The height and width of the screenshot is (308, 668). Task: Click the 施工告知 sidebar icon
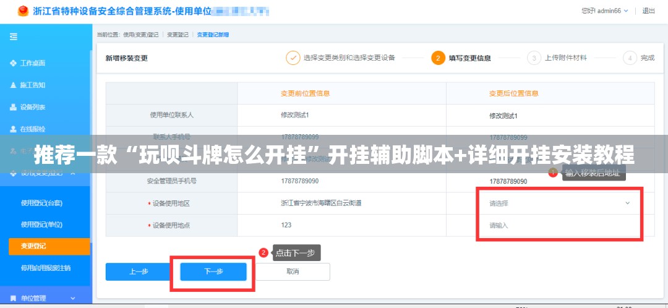tap(13, 85)
